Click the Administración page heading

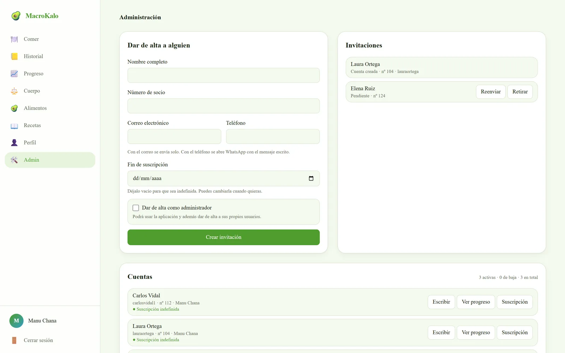(140, 17)
